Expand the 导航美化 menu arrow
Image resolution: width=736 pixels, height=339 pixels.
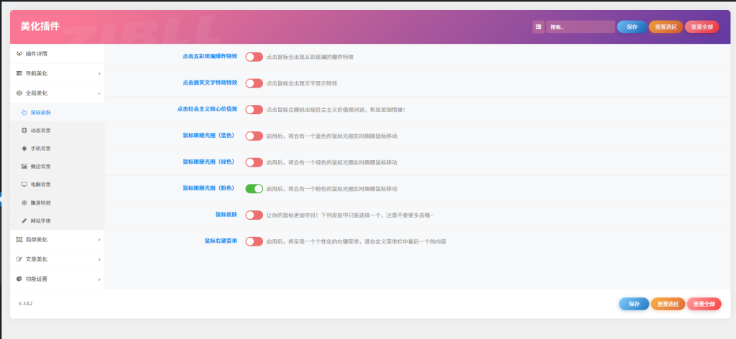click(x=99, y=73)
